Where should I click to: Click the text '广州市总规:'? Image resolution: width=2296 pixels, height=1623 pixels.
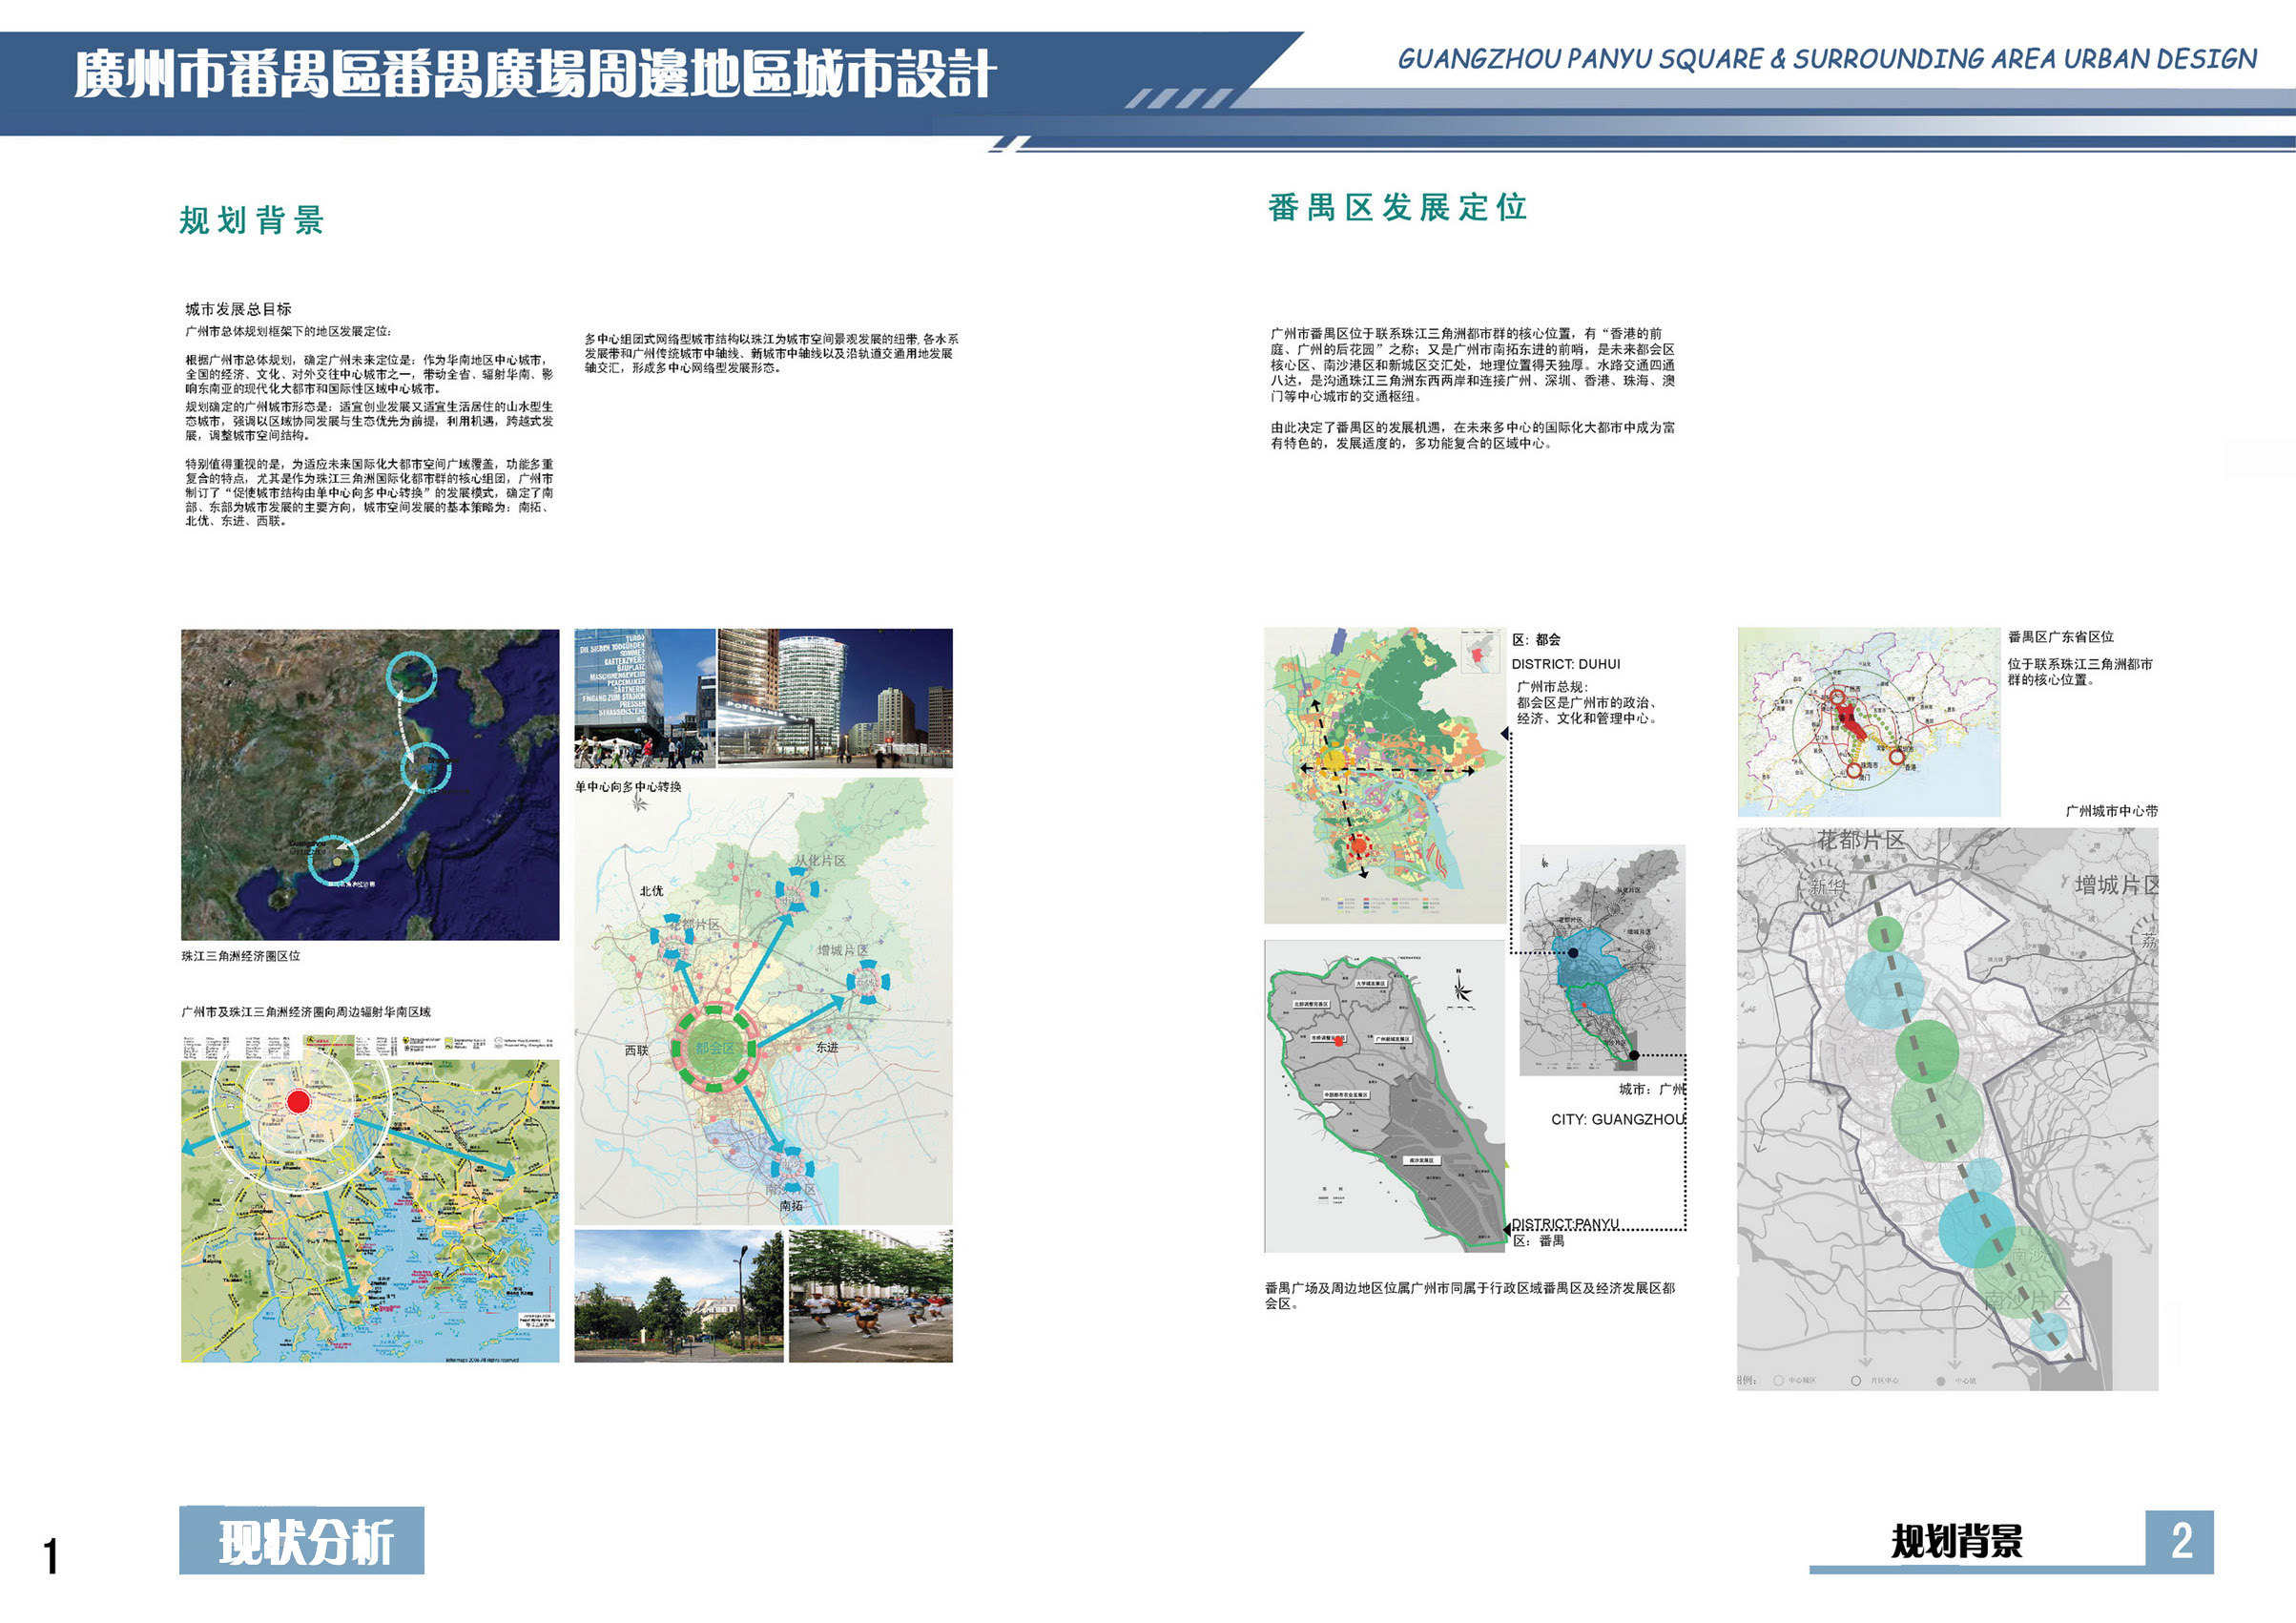pos(1552,687)
